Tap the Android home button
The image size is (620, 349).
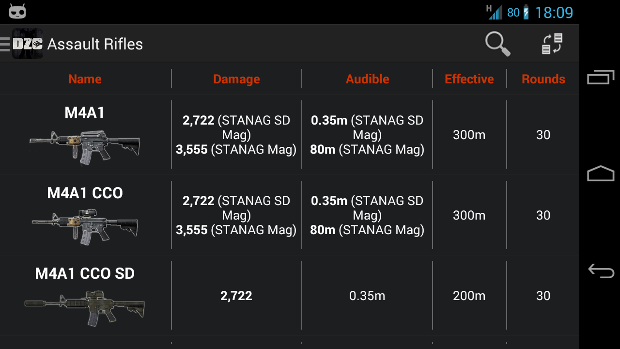(x=601, y=174)
